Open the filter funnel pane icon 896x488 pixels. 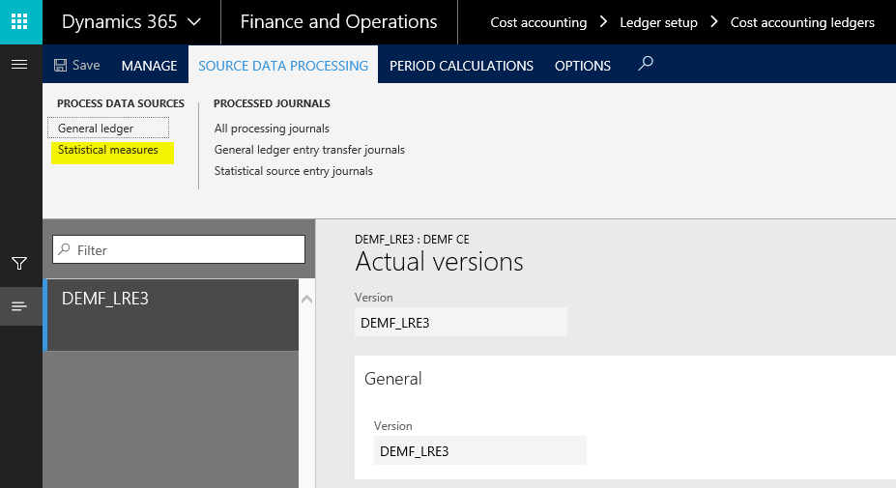[19, 264]
